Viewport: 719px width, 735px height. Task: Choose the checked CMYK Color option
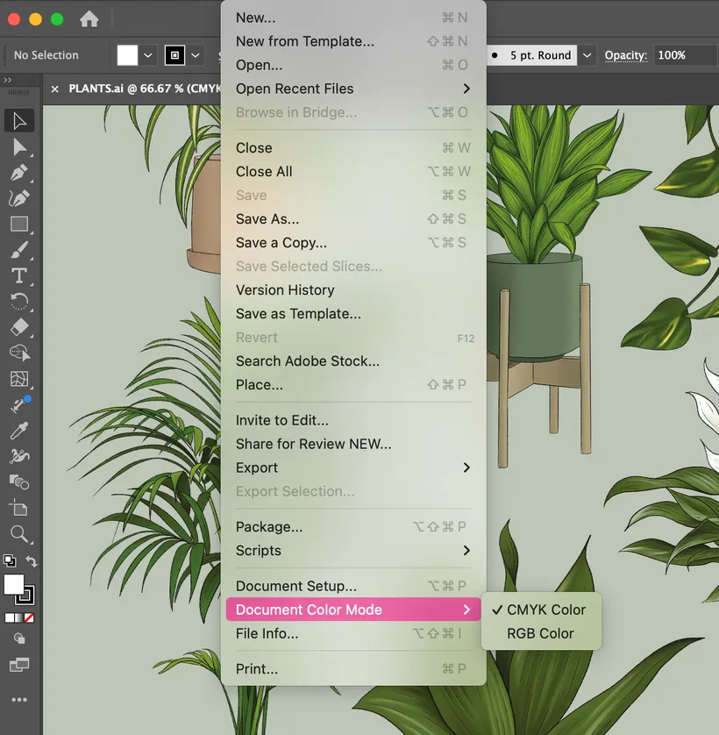click(x=545, y=610)
